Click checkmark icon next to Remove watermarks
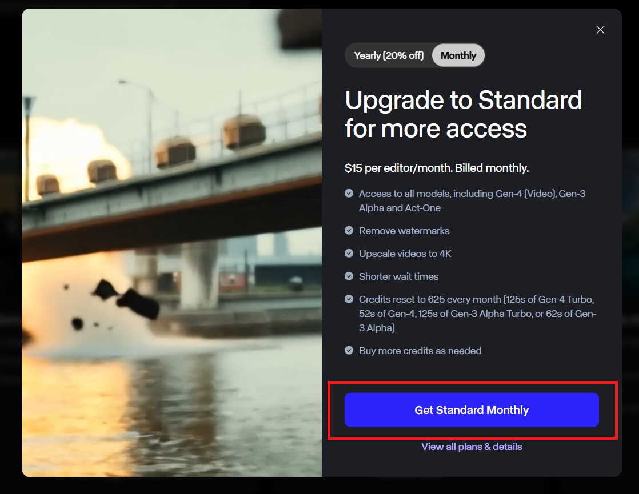The height and width of the screenshot is (494, 639). pos(349,231)
